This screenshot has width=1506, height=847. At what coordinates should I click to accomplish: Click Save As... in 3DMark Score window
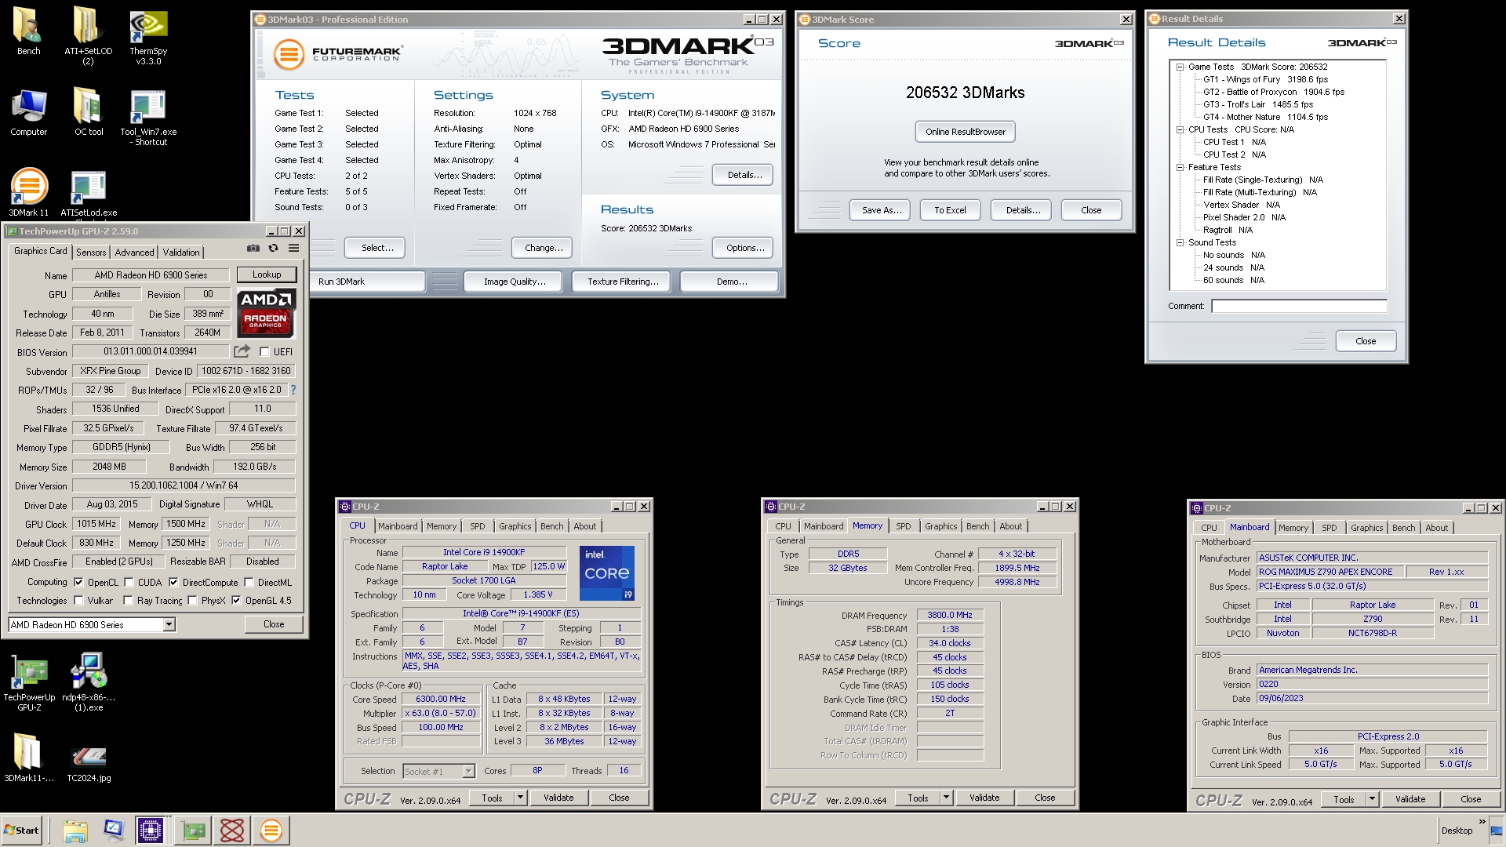[x=882, y=210]
